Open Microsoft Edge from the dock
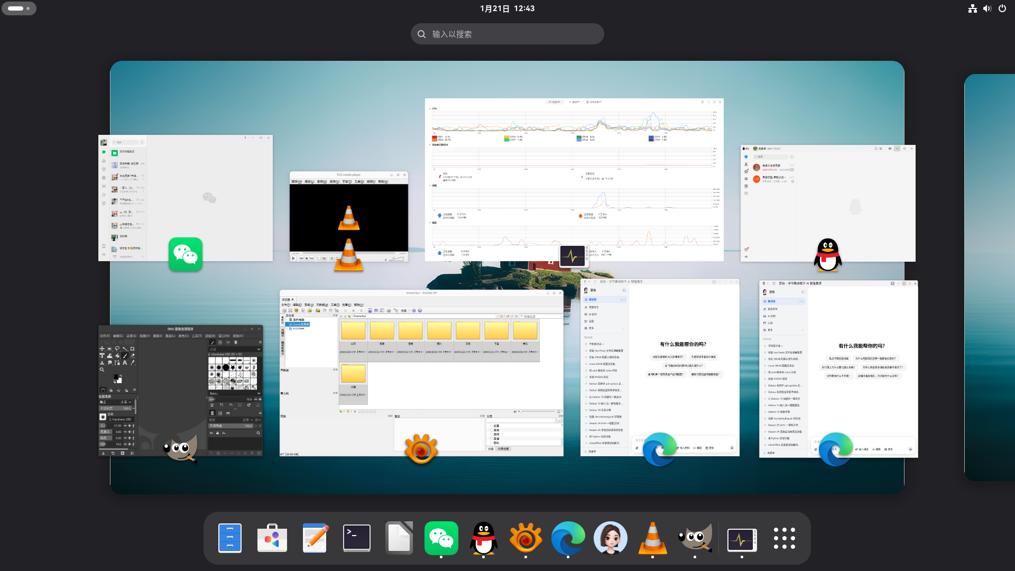 tap(568, 538)
